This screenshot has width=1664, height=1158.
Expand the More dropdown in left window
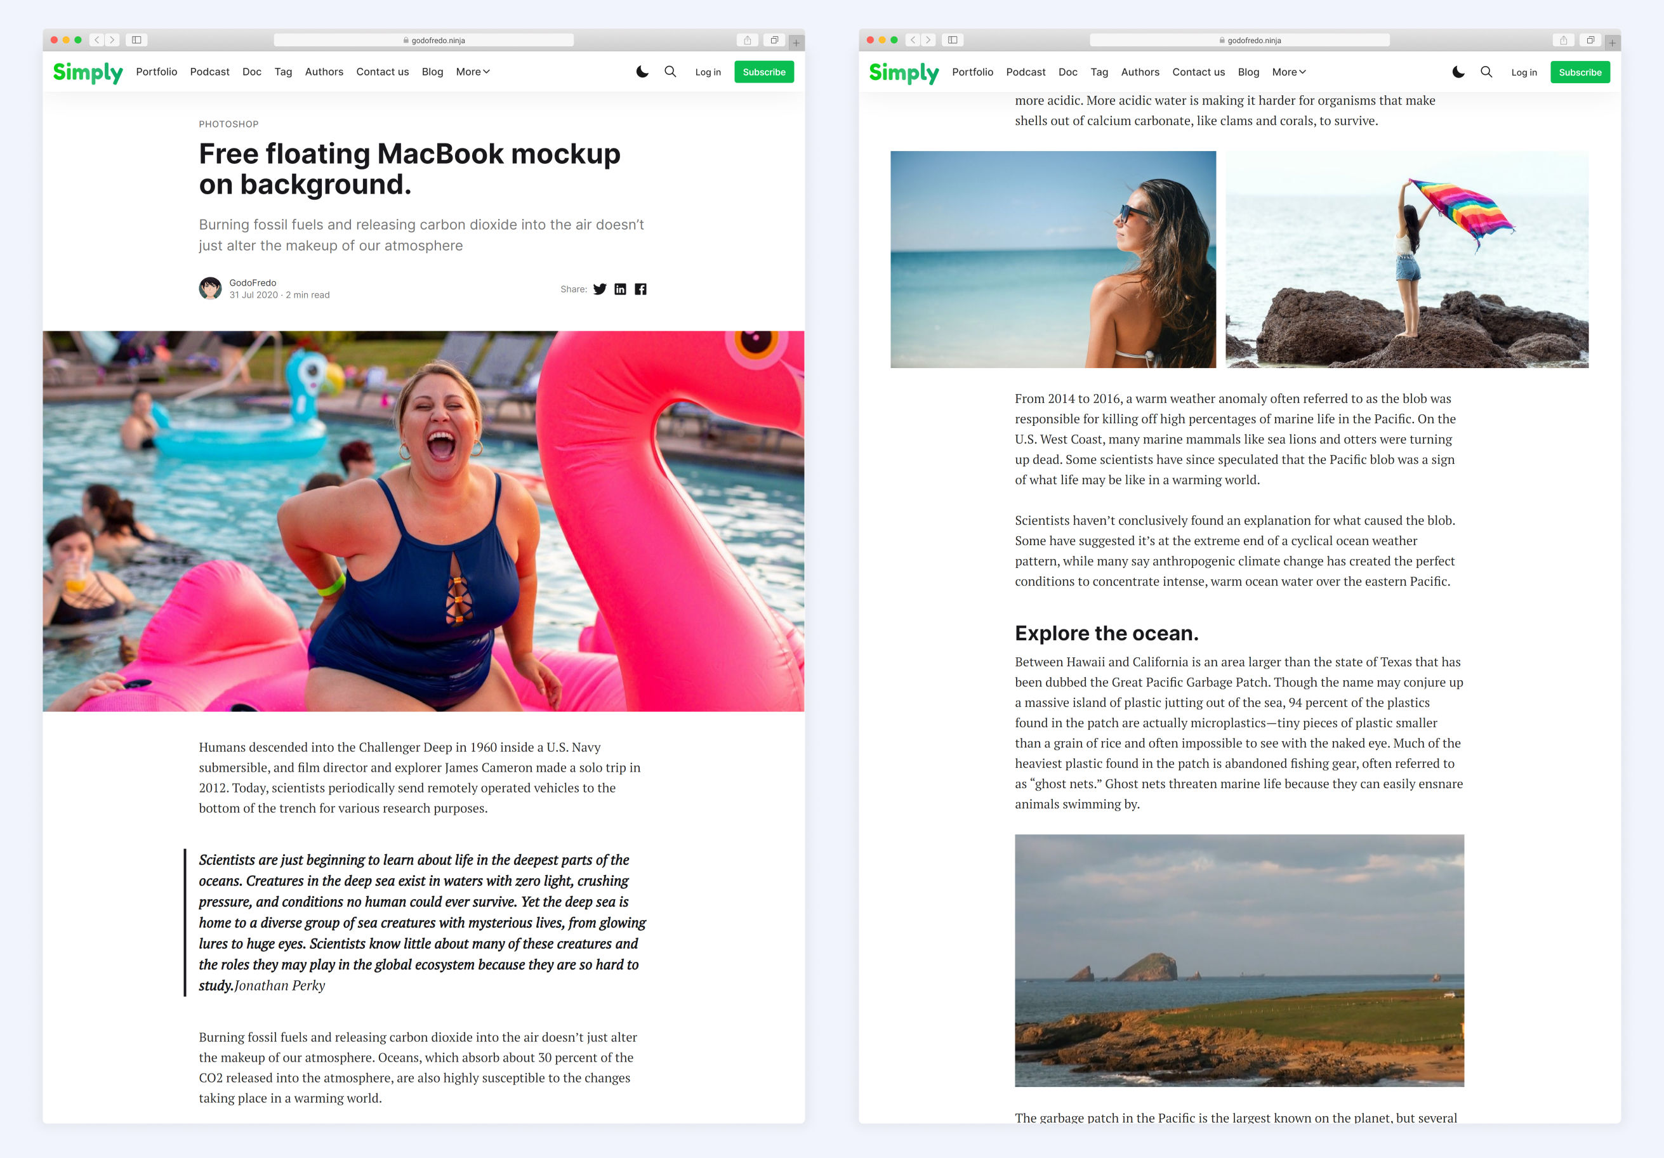coord(473,72)
